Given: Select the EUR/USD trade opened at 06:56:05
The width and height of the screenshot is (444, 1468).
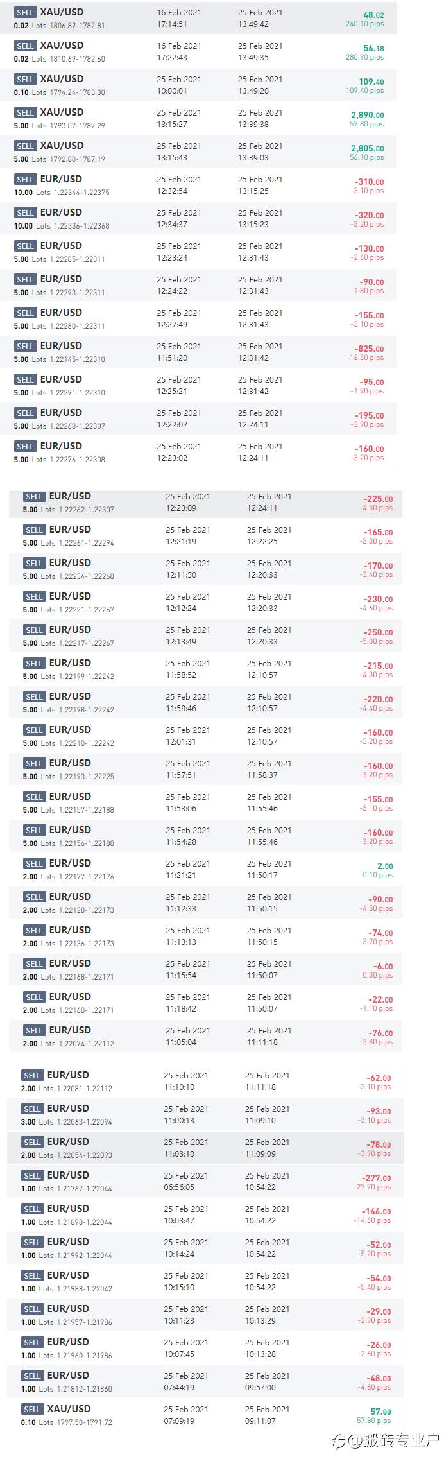Looking at the screenshot, I should (205, 1181).
